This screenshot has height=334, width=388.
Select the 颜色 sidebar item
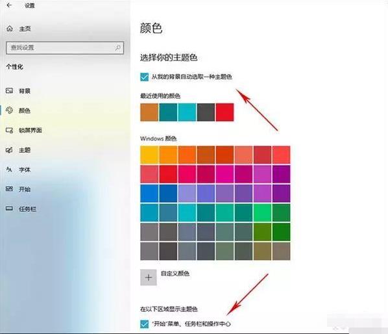pyautogui.click(x=25, y=110)
